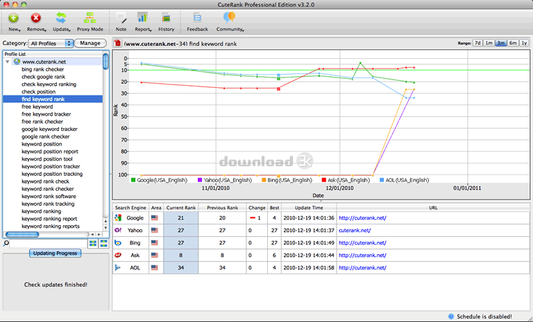Set chart range to 3m
The width and height of the screenshot is (533, 322).
click(501, 43)
